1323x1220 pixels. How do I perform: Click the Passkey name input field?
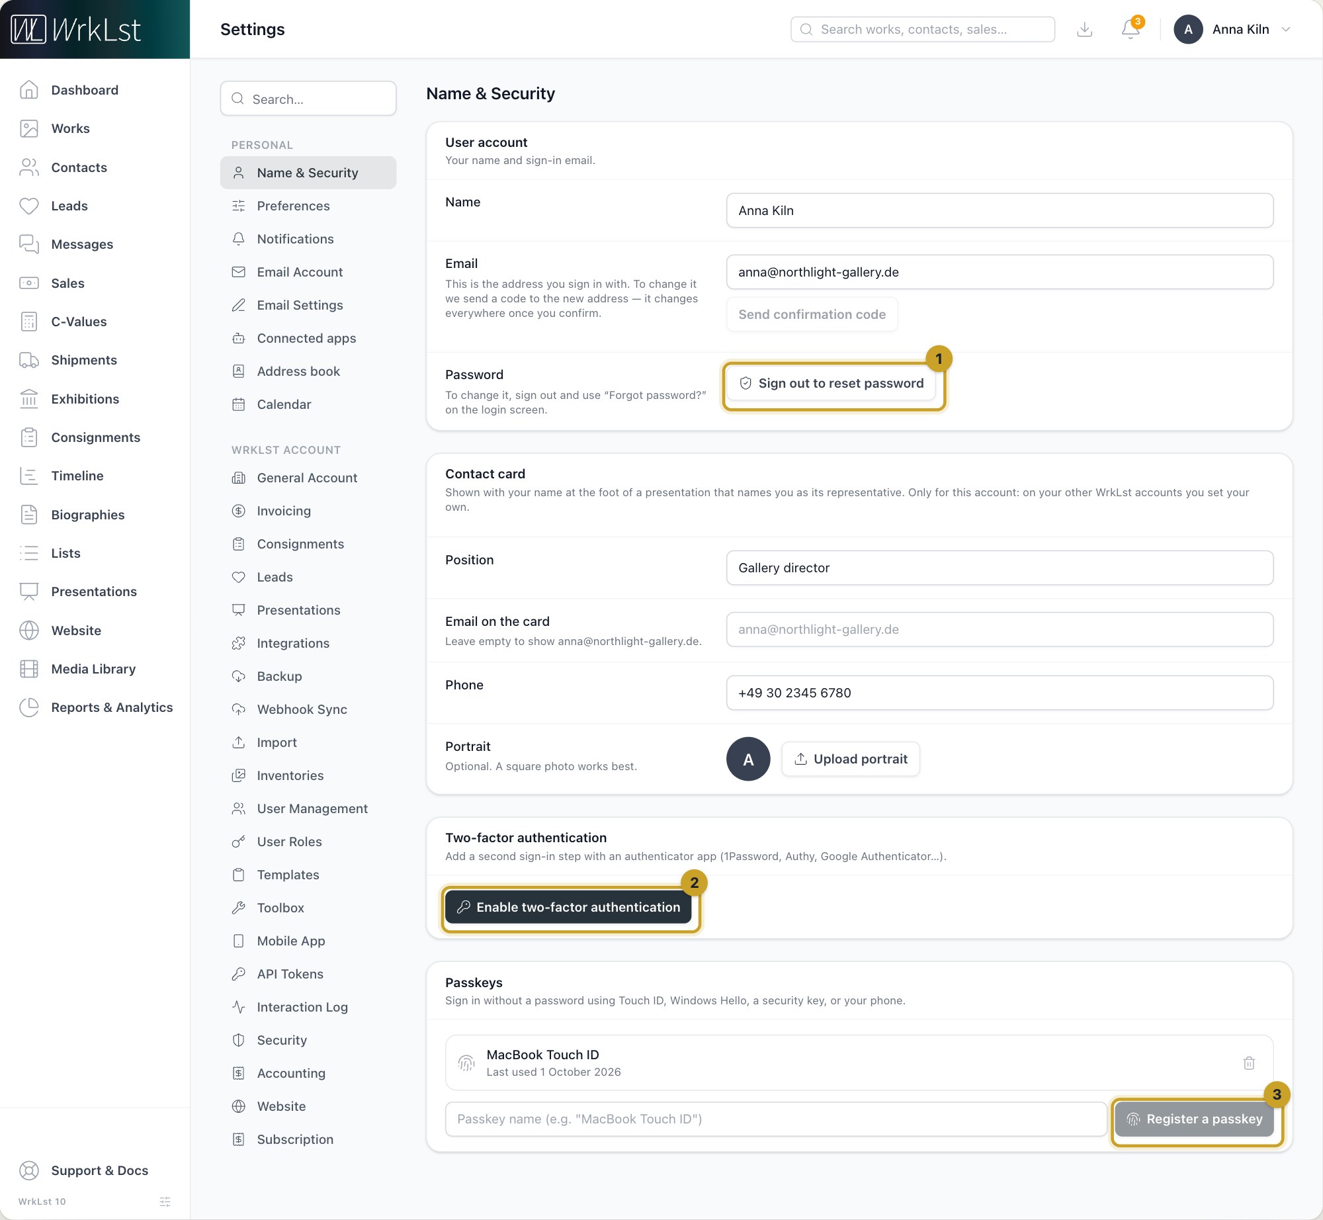click(x=776, y=1119)
